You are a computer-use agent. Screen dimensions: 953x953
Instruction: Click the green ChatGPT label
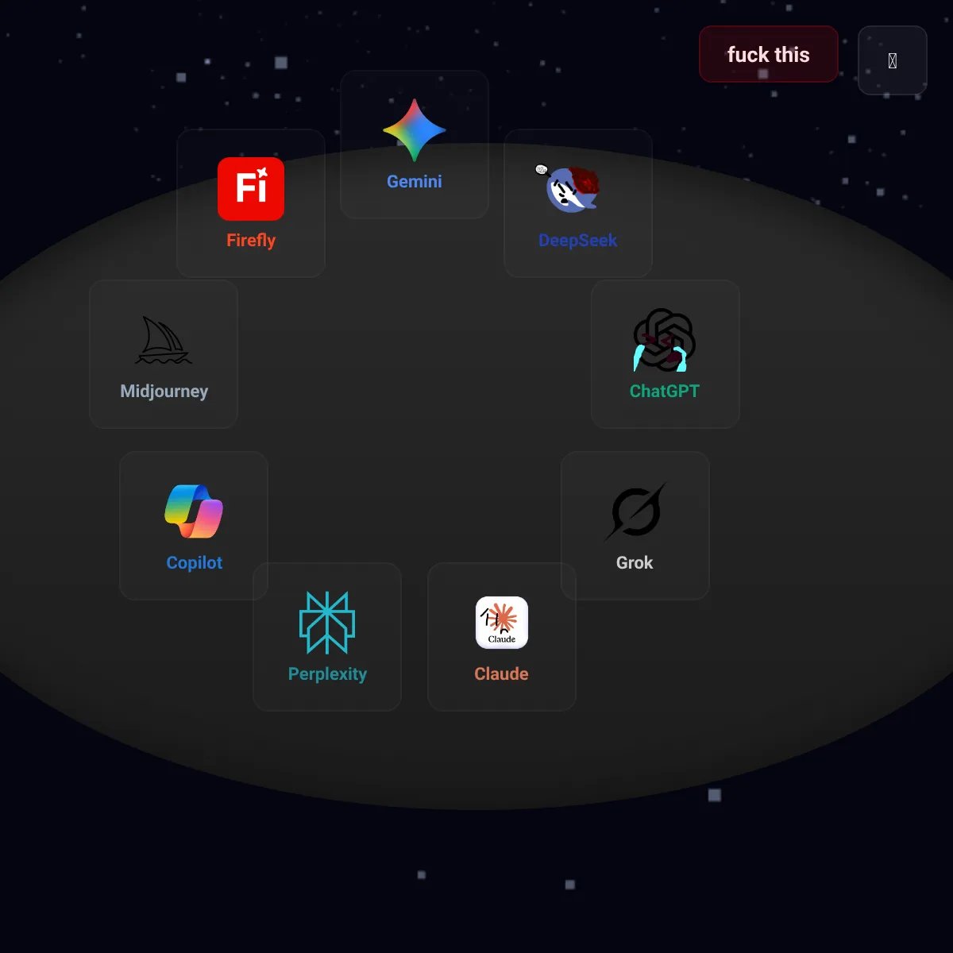pos(665,392)
